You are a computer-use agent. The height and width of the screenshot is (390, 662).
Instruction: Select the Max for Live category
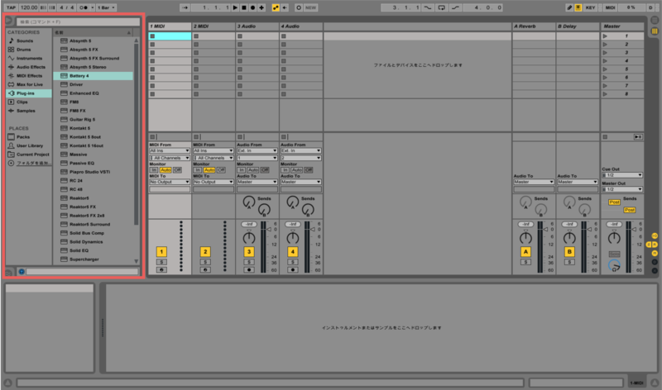coord(30,84)
